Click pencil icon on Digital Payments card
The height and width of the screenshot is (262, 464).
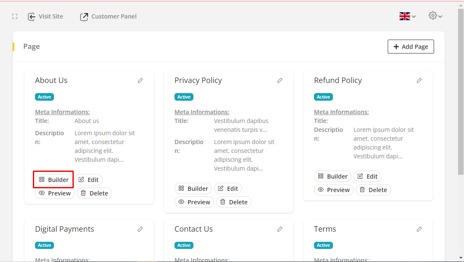140,229
